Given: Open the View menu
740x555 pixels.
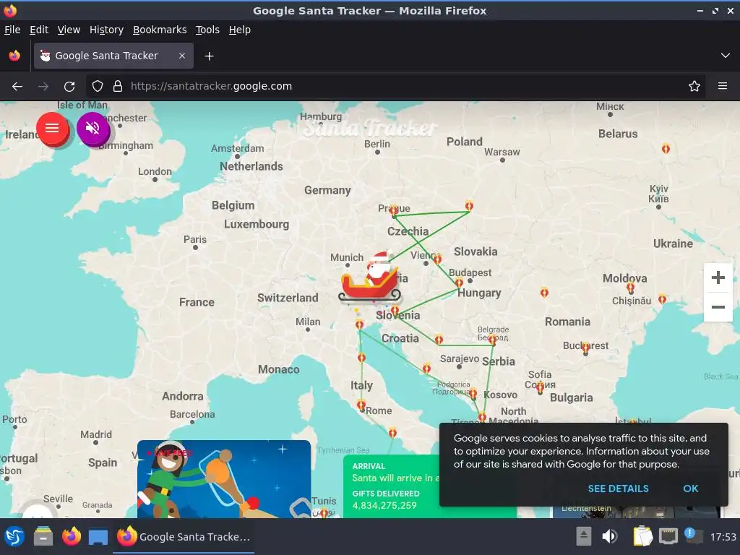Looking at the screenshot, I should [69, 30].
